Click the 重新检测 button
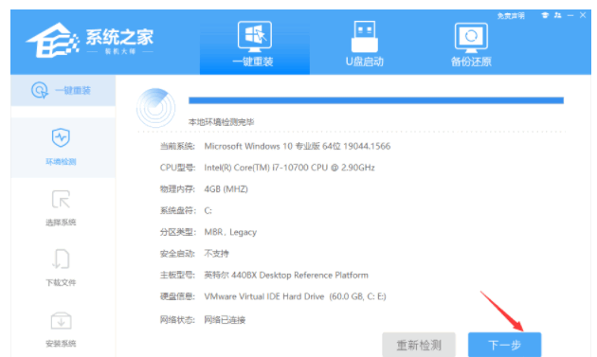Image resolution: width=597 pixels, height=357 pixels. coord(419,345)
